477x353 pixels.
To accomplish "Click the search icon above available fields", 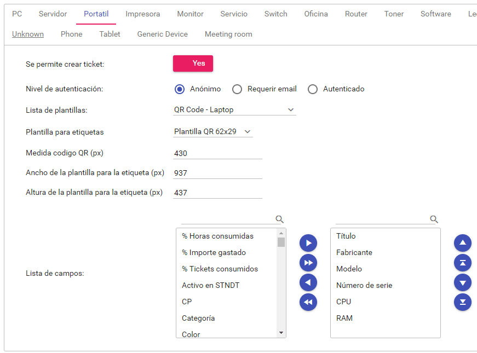I will [280, 219].
